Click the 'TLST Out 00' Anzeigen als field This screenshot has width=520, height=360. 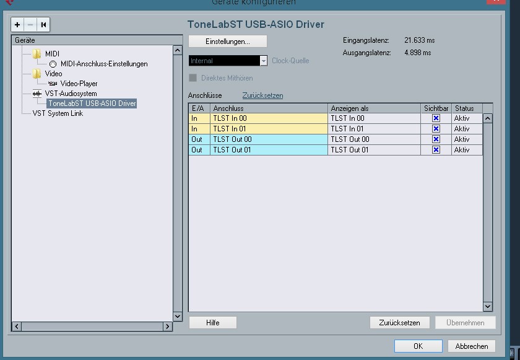[375, 139]
